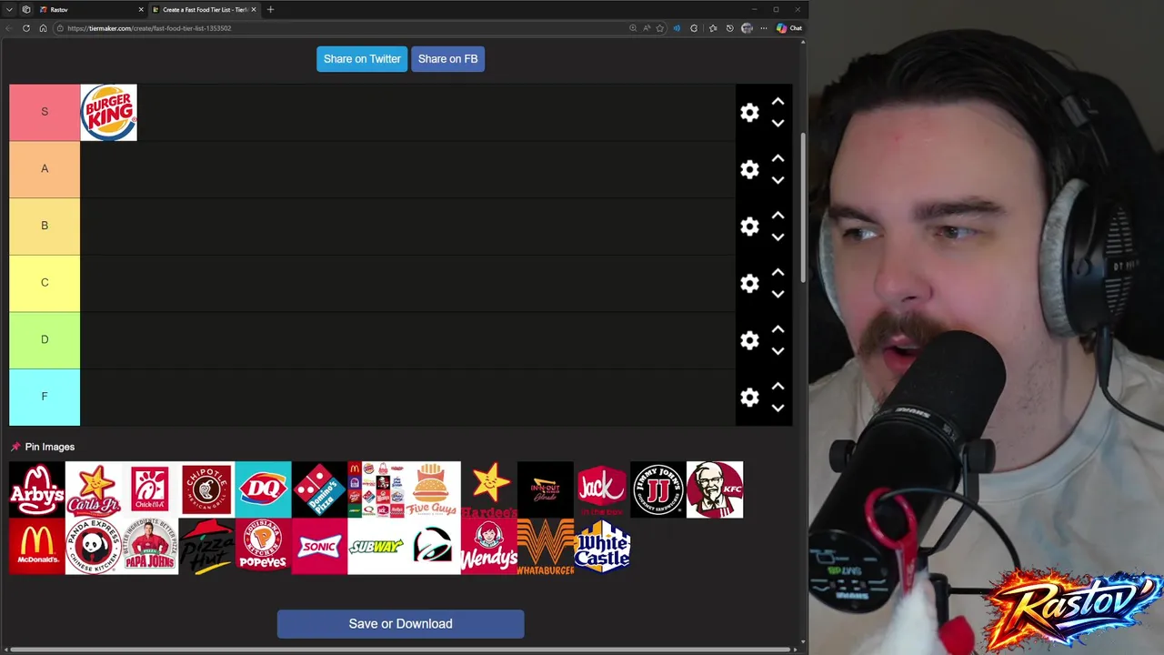Select the Chick-fil-A logo tile
Image resolution: width=1164 pixels, height=655 pixels.
[150, 489]
